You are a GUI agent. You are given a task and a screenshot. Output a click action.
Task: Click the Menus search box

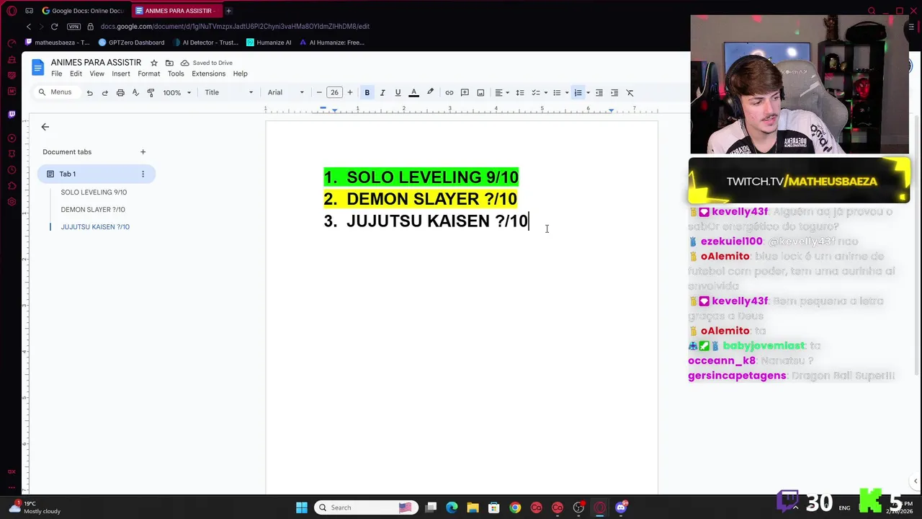tap(55, 92)
